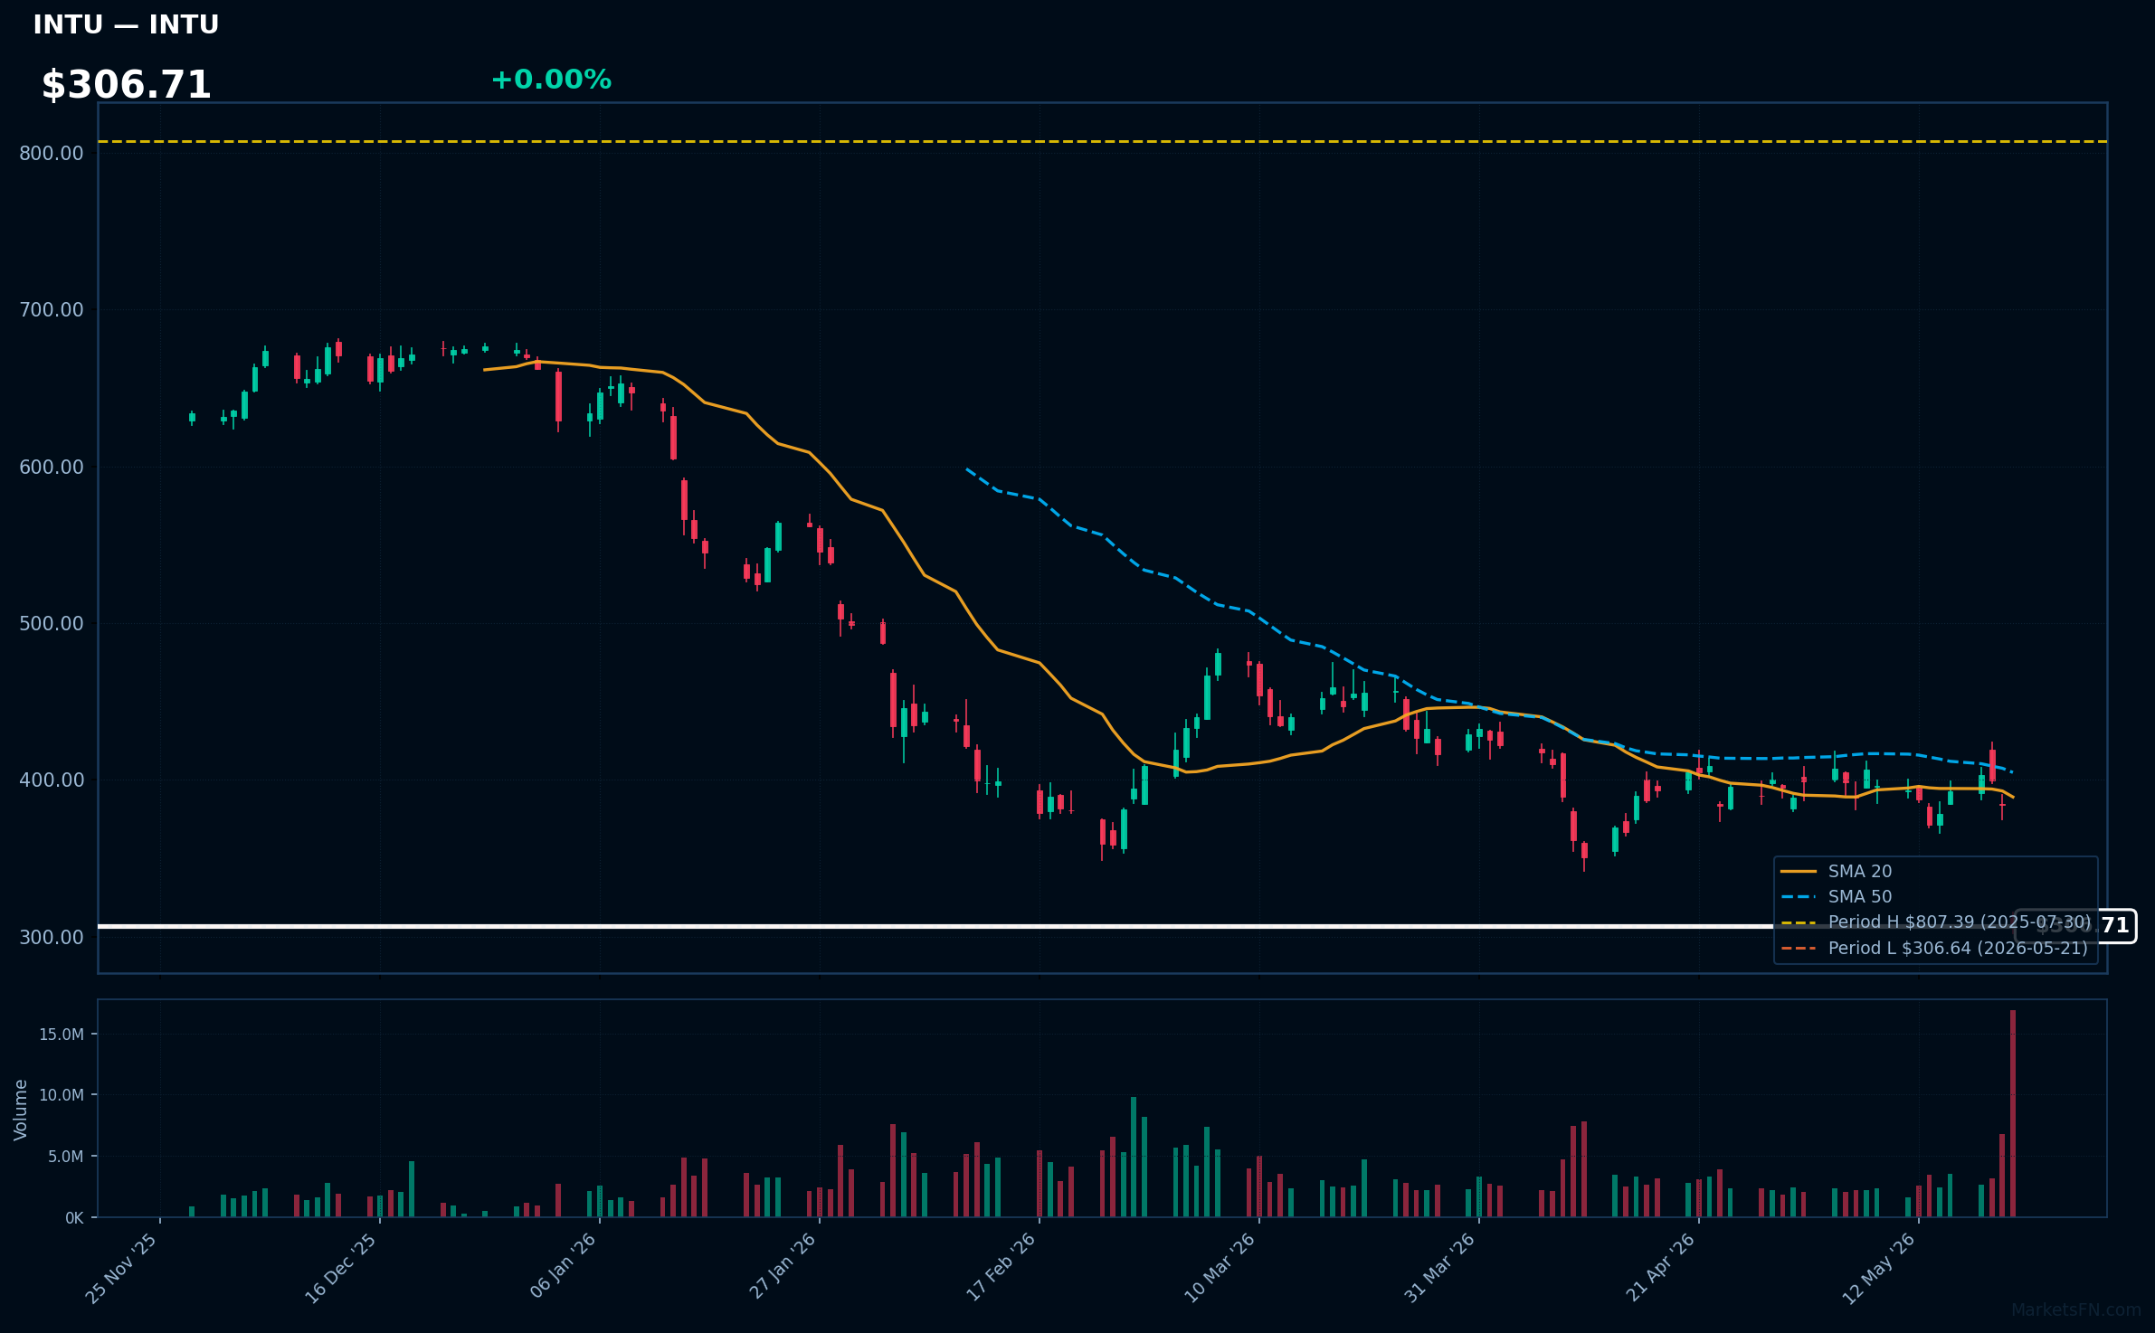Image resolution: width=2155 pixels, height=1333 pixels.
Task: Click the SMA 20 legend entry
Action: click(x=1837, y=871)
